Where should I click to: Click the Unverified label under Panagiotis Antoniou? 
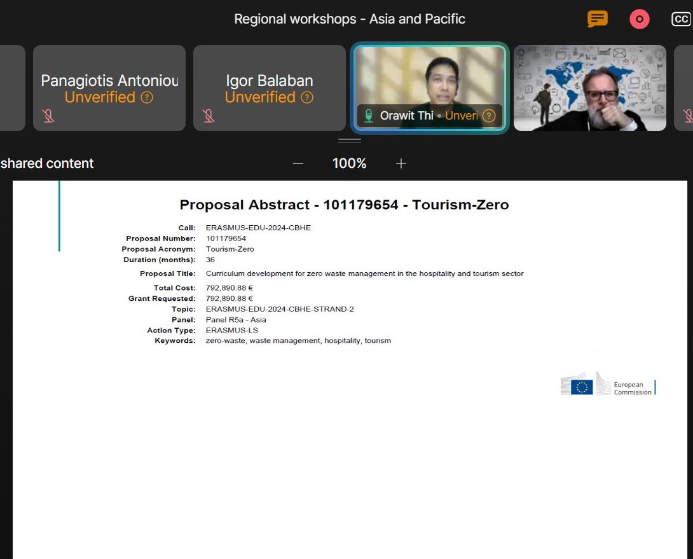click(x=100, y=97)
